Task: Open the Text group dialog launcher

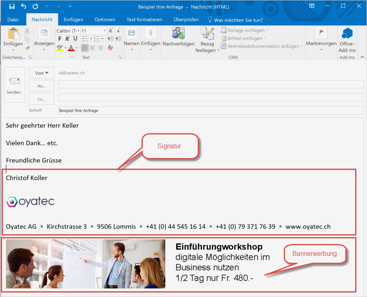Action: point(119,57)
